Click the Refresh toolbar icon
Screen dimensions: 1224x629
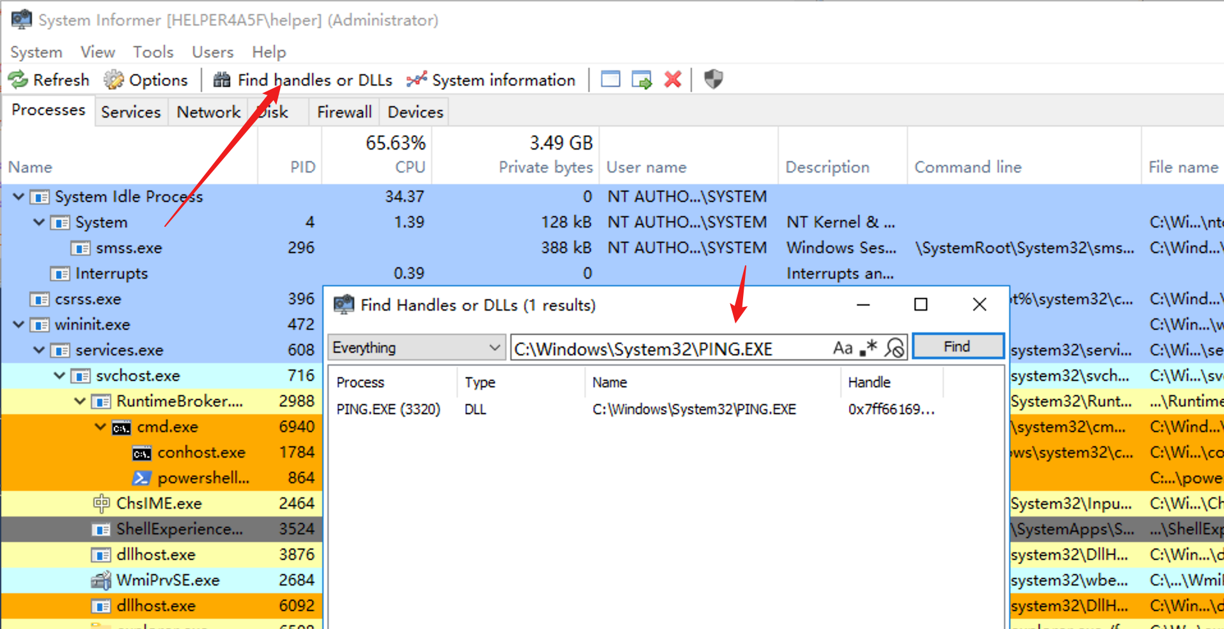point(18,80)
